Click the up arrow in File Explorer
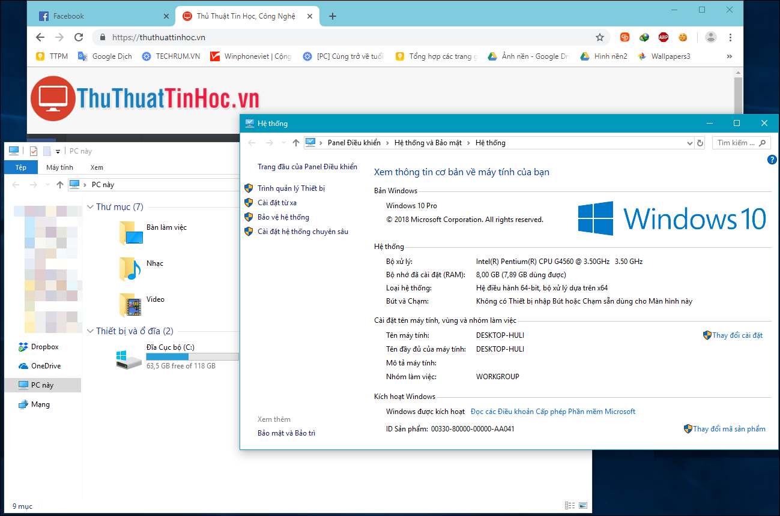 pyautogui.click(x=59, y=185)
